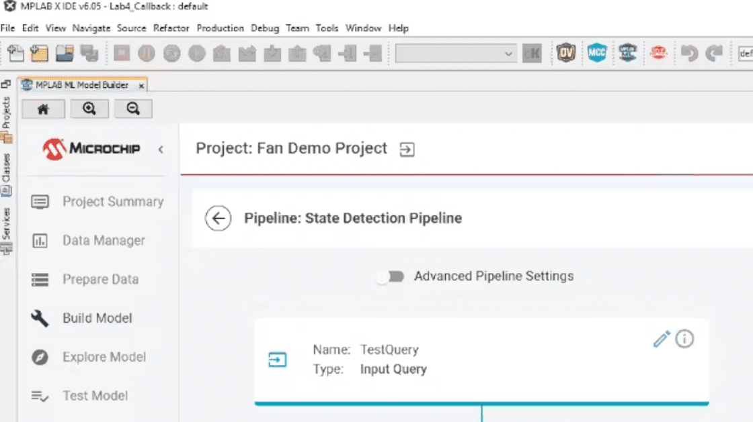Open the Projects side panel tab

pyautogui.click(x=6, y=119)
